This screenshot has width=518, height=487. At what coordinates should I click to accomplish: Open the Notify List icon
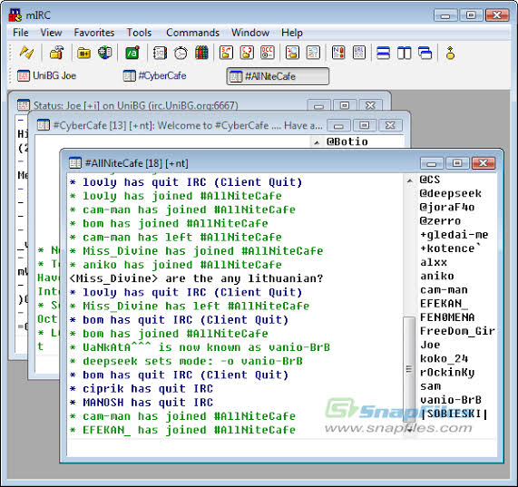[338, 53]
